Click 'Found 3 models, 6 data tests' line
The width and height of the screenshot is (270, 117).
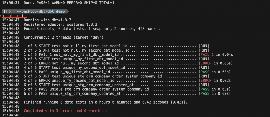(91, 29)
